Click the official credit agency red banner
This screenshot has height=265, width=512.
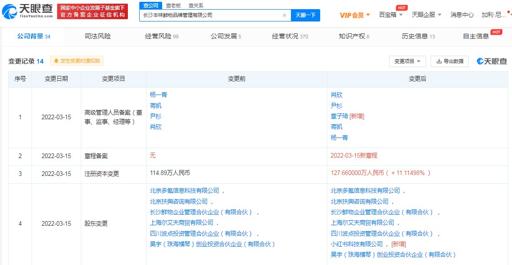(94, 12)
